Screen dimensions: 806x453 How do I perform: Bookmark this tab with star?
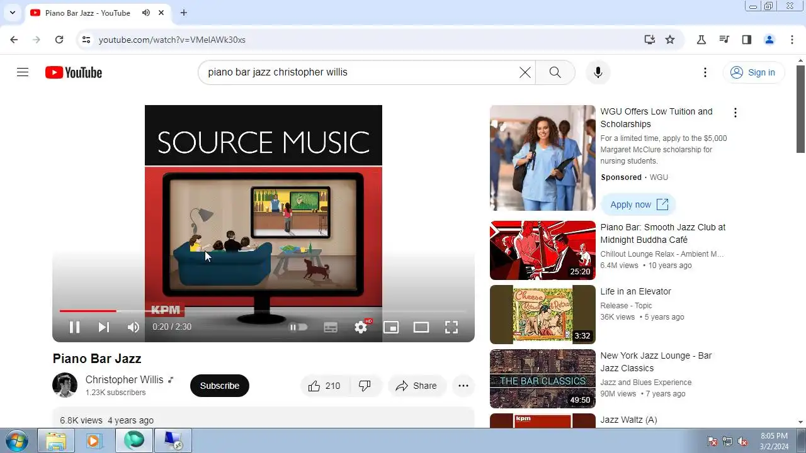(670, 40)
